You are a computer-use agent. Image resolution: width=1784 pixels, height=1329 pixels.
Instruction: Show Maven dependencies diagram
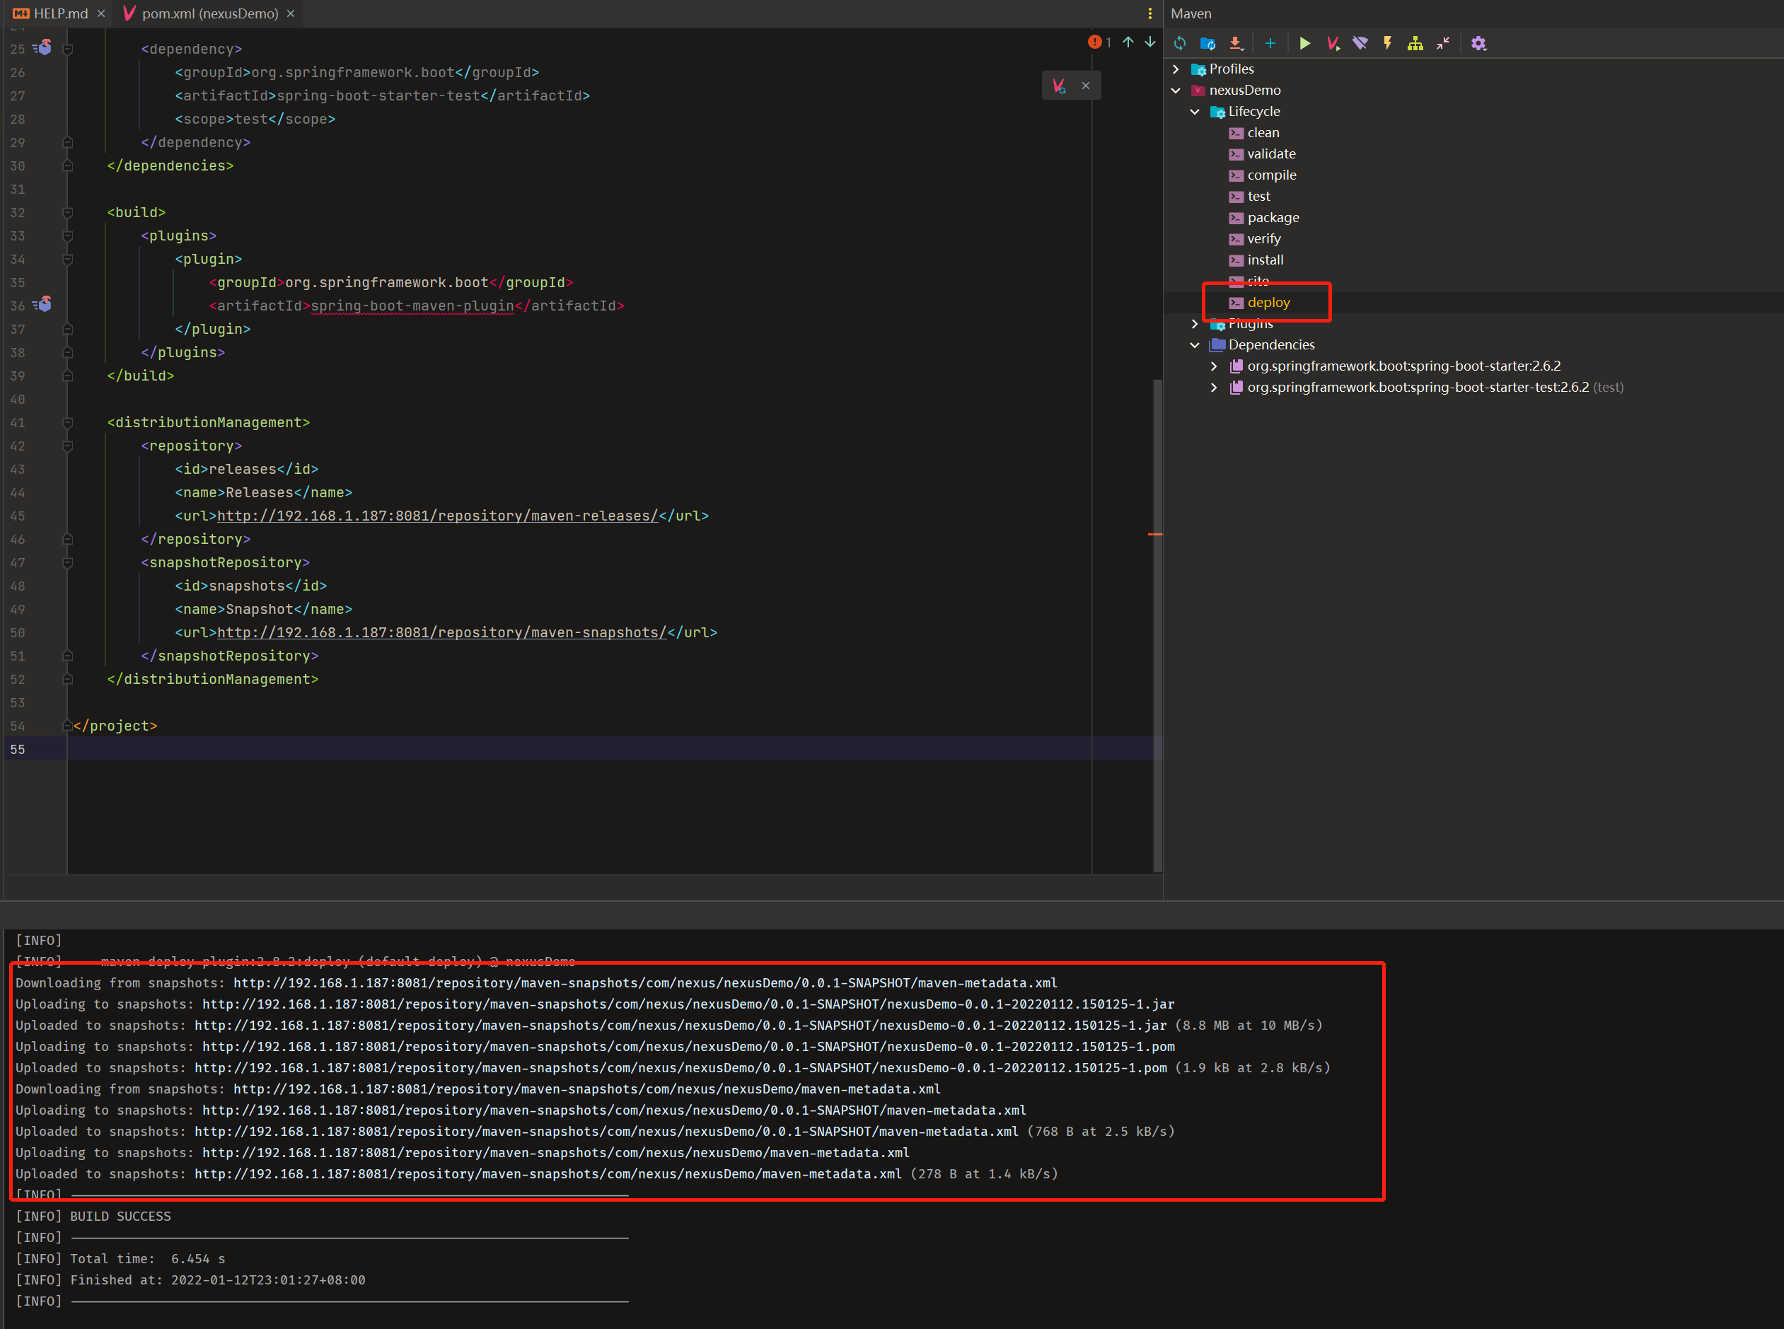1415,43
